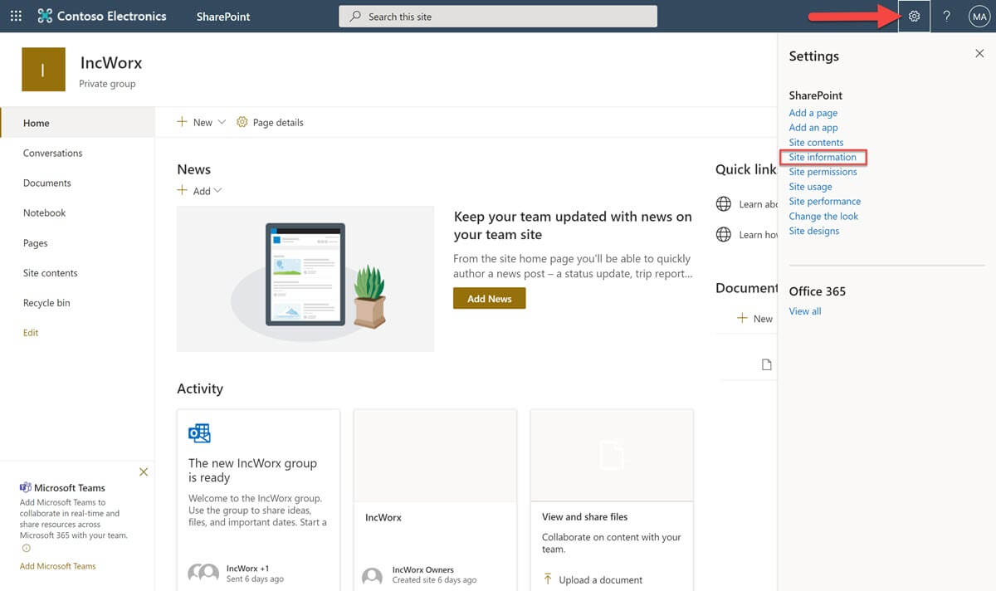Open the 'View and share files' card
The image size is (996, 591).
[612, 500]
